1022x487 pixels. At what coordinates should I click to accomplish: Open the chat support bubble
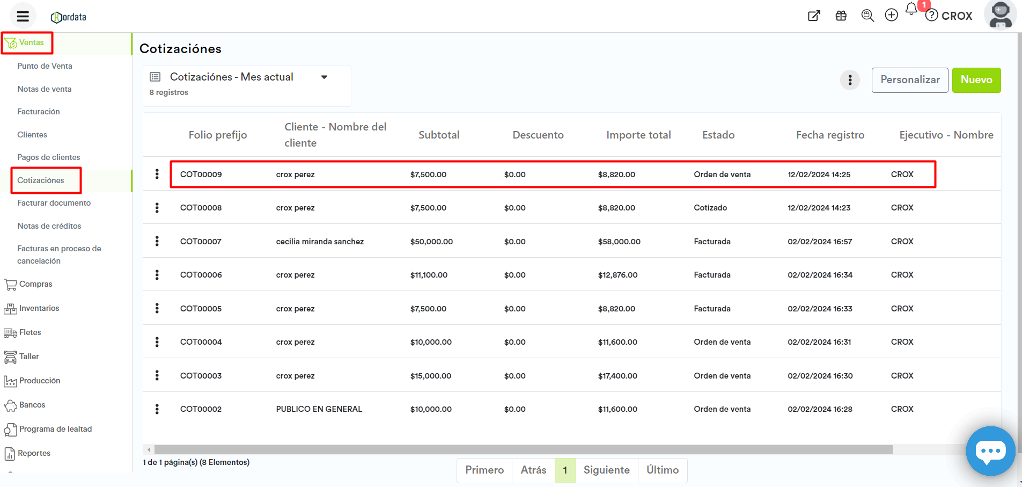[x=990, y=451]
